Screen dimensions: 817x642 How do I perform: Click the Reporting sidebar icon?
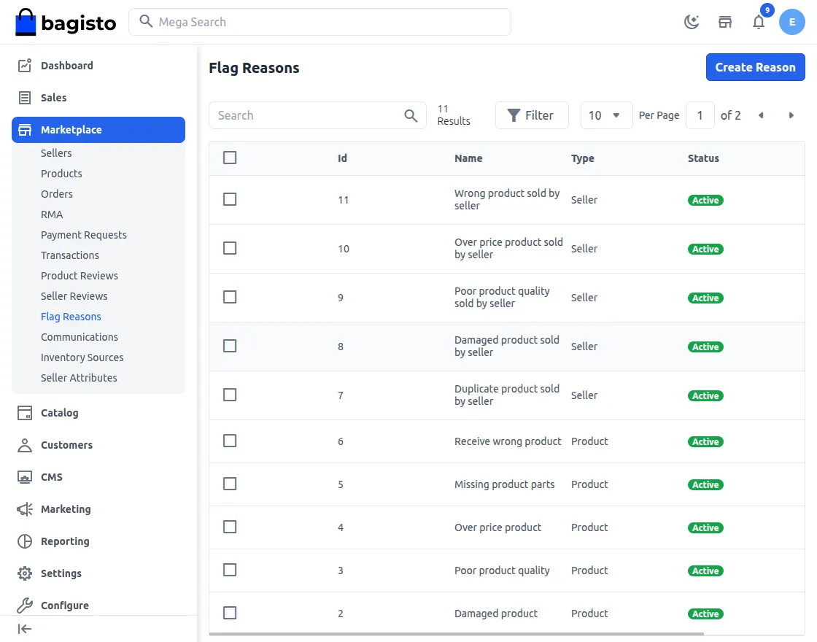[24, 541]
